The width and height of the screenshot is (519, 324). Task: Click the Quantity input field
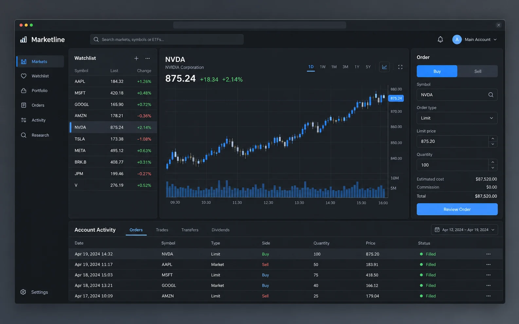click(x=453, y=165)
